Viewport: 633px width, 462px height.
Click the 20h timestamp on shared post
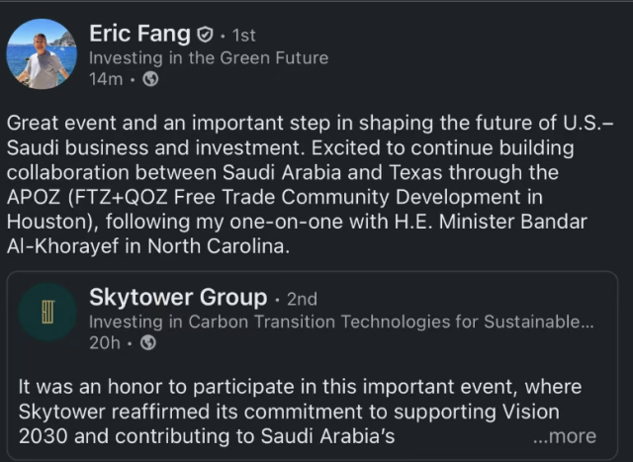pyautogui.click(x=103, y=343)
